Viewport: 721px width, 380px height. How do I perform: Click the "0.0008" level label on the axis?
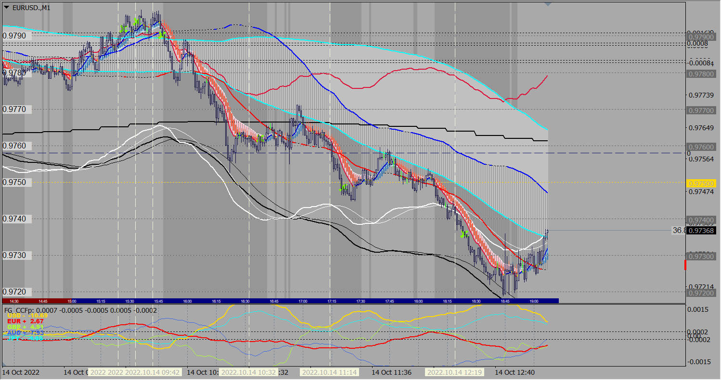tap(698, 44)
